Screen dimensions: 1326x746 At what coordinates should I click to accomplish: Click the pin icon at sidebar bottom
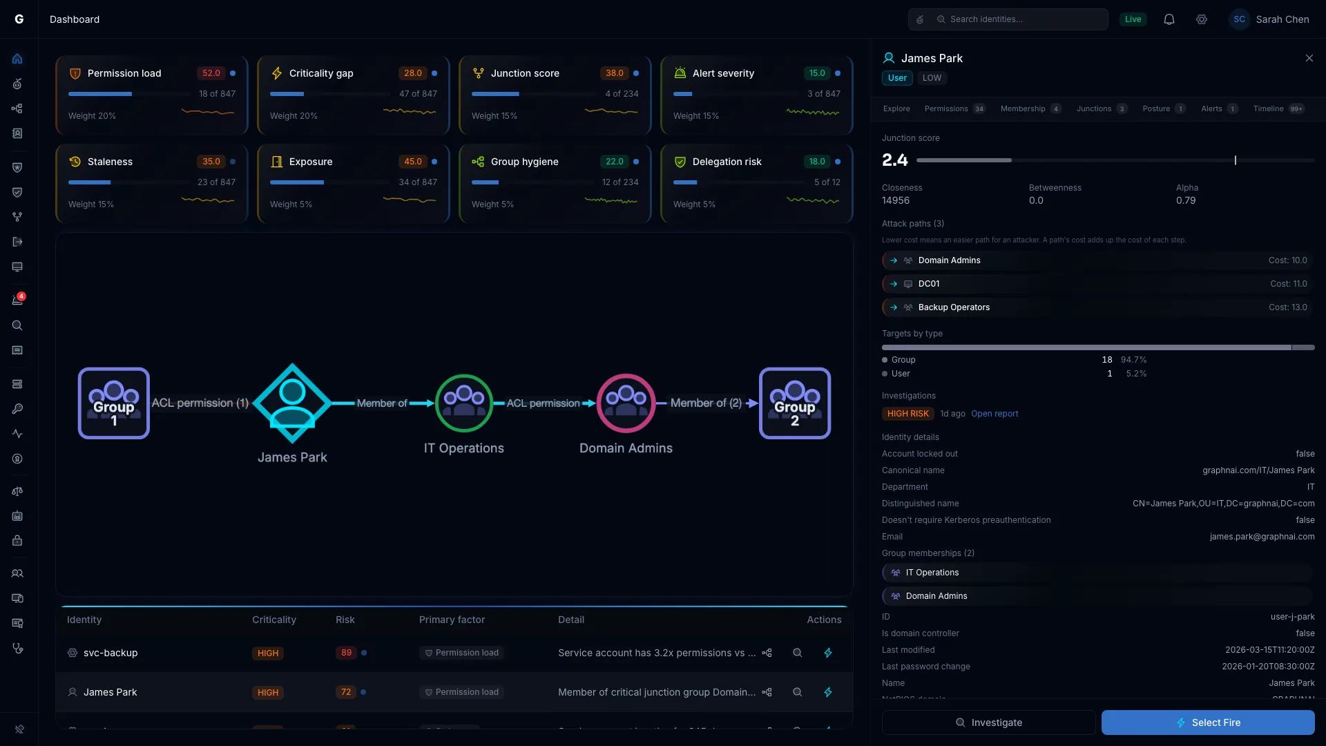point(19,729)
